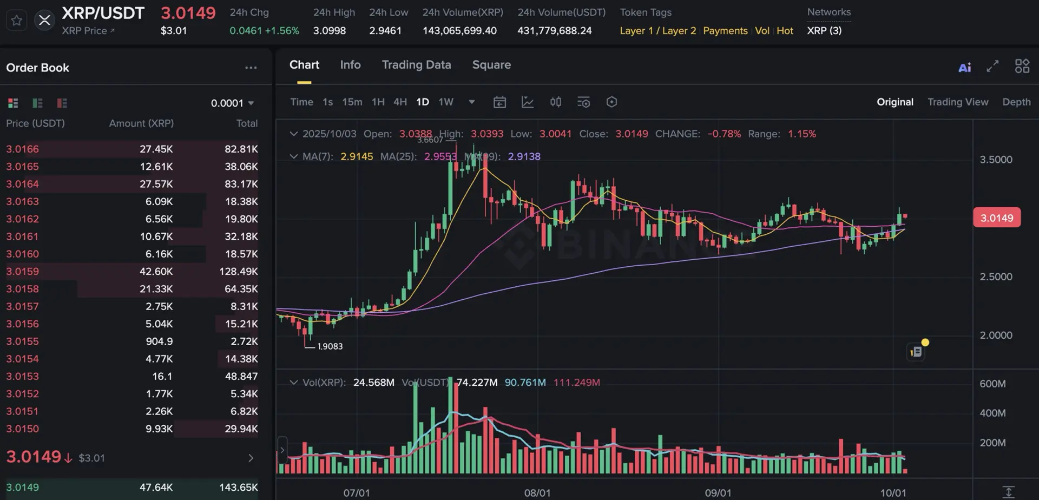Open the jump-to-date calendar icon
Screen dimensions: 1039x500
(x=499, y=102)
